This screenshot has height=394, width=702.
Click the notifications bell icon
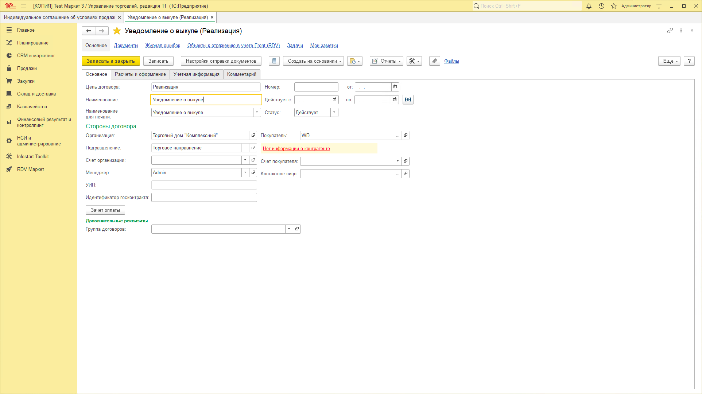[589, 6]
